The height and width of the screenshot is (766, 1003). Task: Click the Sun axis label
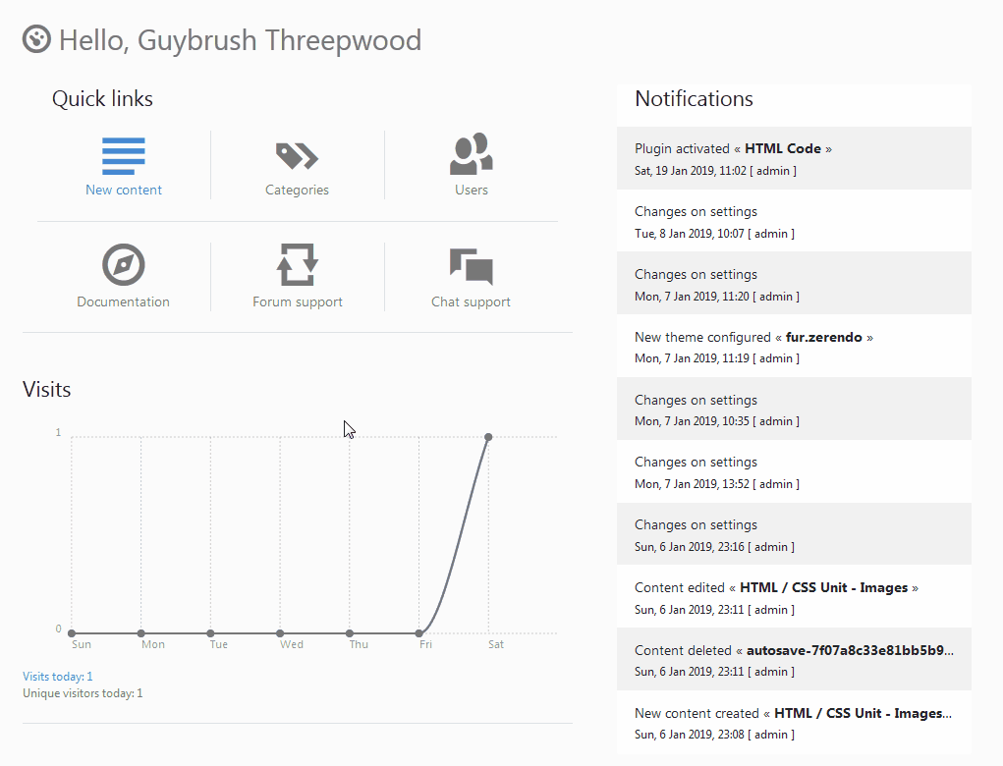(82, 644)
